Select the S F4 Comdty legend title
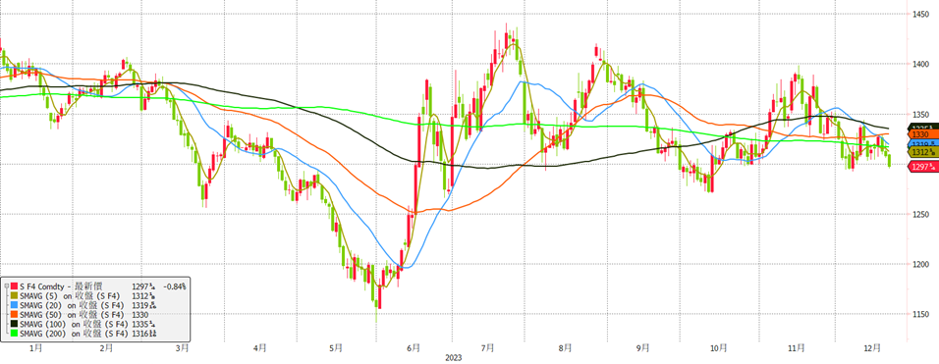The image size is (939, 364). pos(61,286)
